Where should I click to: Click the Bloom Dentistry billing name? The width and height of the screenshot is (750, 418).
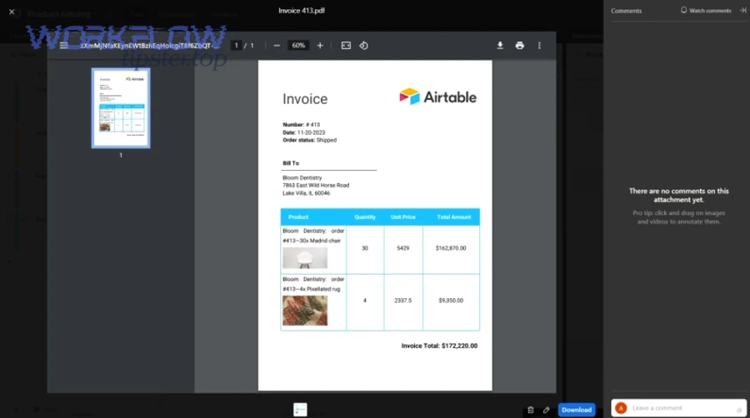click(x=302, y=177)
